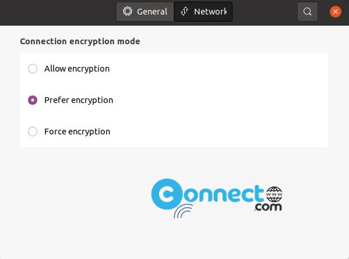This screenshot has height=259, width=349.
Task: Click the "Force encryption" label text
Action: pos(77,132)
